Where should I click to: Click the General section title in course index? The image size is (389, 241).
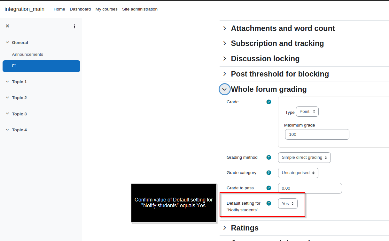[x=20, y=42]
